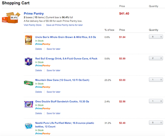165x136 pixels.
Task: Open the Nestlé water bottles product image
Action: [29, 126]
